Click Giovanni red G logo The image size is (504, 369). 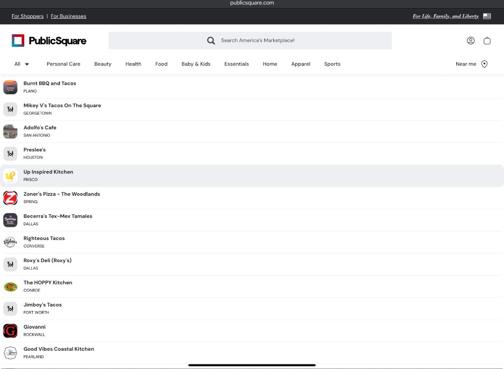(x=10, y=331)
